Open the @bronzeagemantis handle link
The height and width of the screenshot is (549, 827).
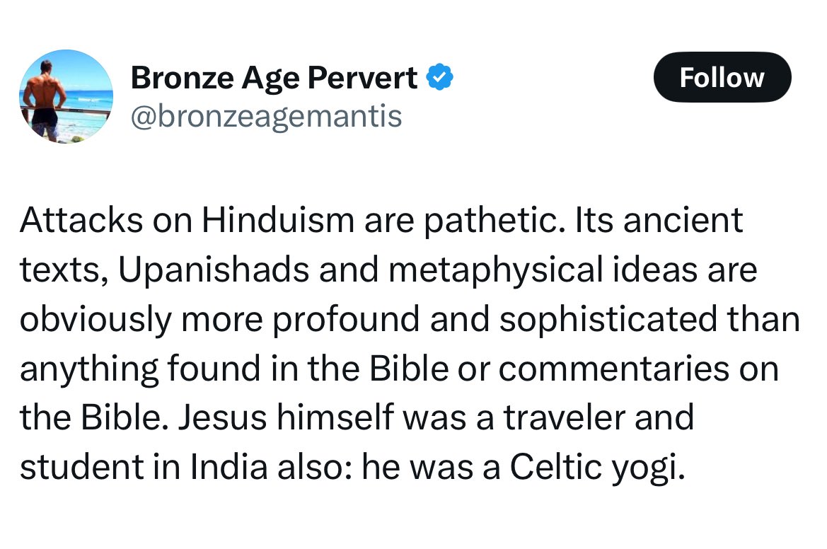pos(266,116)
